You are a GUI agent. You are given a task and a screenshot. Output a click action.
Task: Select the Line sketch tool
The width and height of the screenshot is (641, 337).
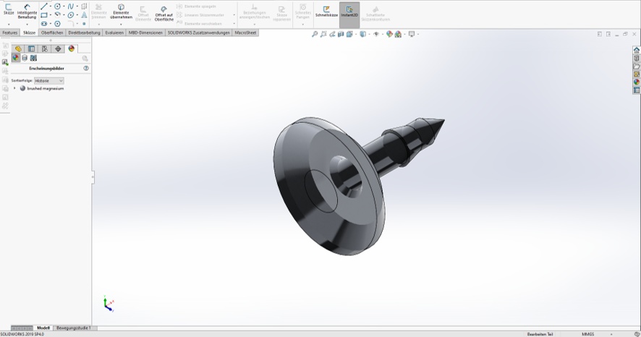coord(43,6)
